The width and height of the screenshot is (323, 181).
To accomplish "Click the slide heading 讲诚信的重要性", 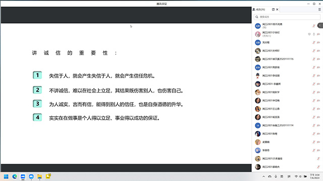I will (75, 53).
